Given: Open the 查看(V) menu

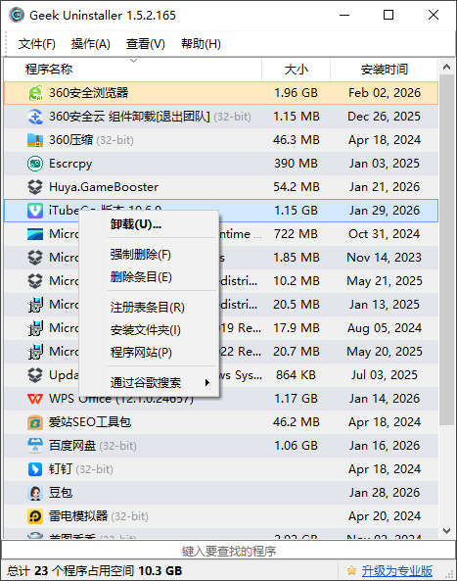Looking at the screenshot, I should 146,44.
